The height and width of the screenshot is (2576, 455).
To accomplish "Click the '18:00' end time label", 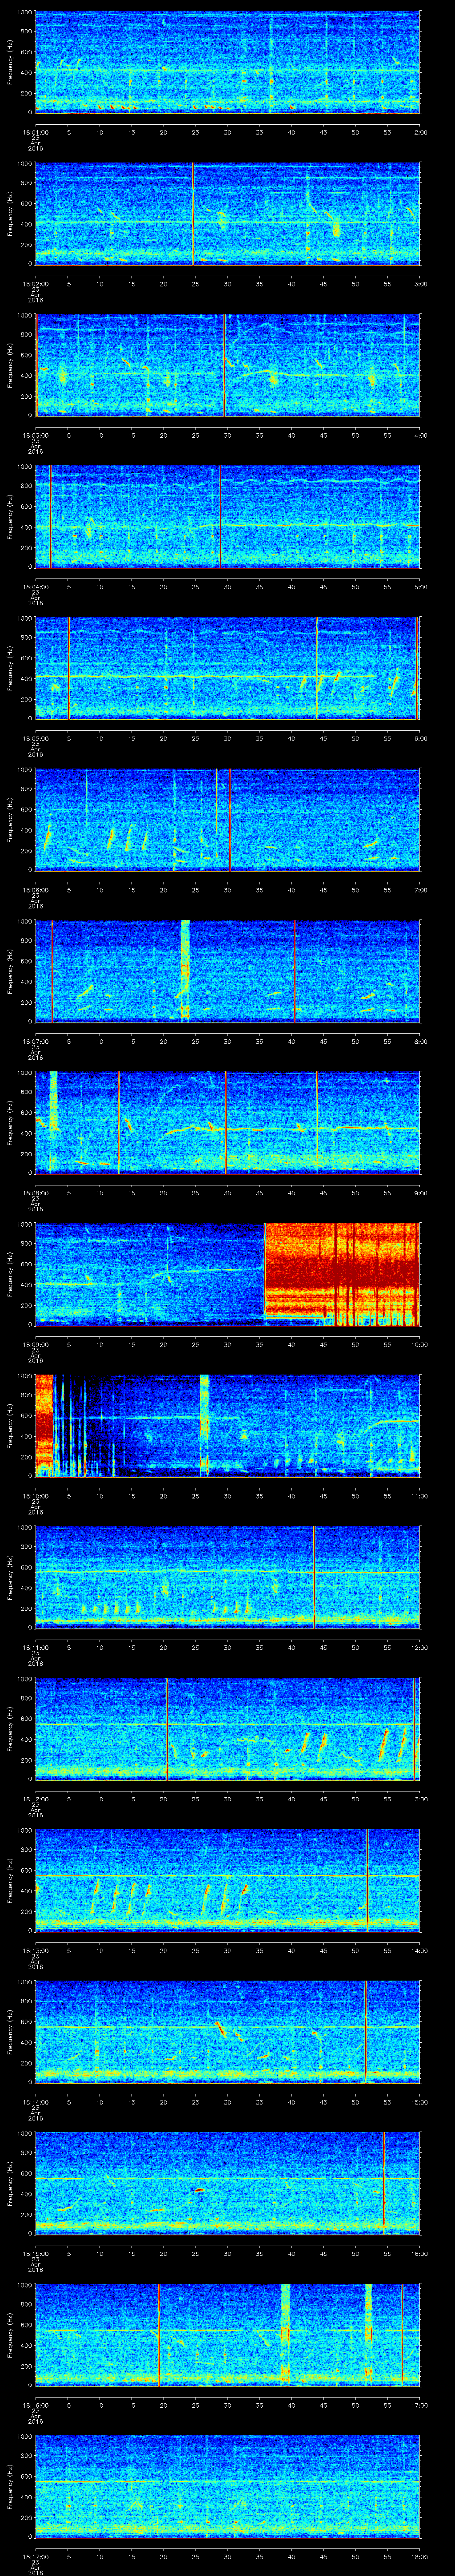I will tap(419, 2556).
